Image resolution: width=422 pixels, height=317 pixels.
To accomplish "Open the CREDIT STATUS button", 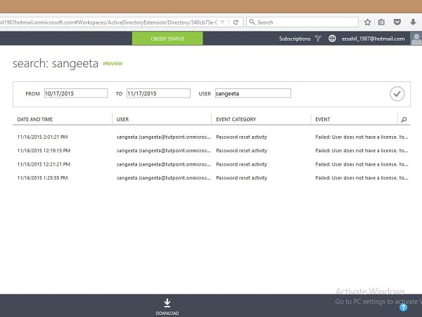I will click(x=167, y=39).
